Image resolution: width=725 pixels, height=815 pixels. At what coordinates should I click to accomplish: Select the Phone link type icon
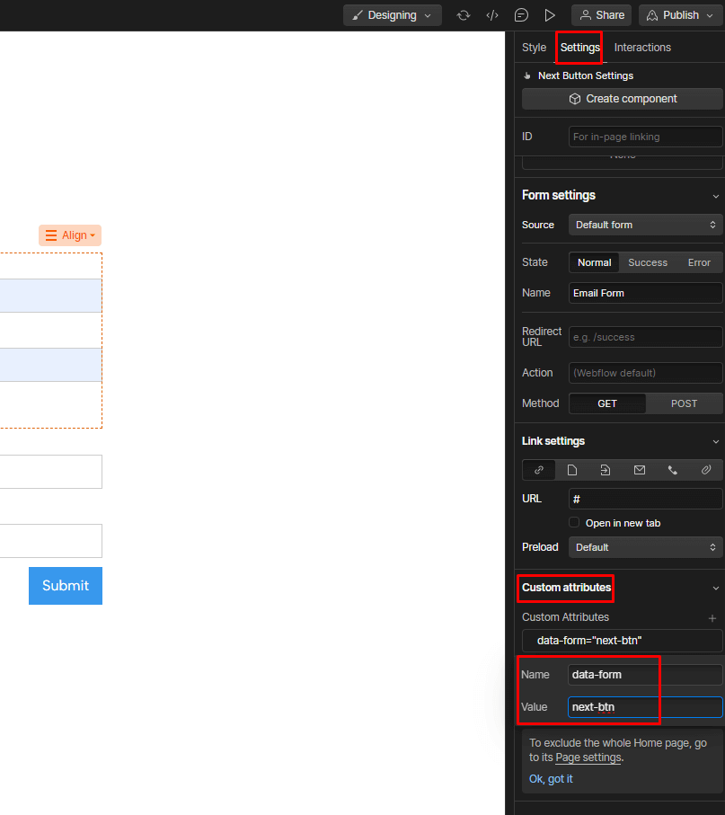click(673, 470)
